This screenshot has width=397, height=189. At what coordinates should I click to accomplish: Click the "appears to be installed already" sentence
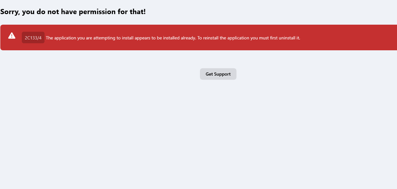(165, 38)
